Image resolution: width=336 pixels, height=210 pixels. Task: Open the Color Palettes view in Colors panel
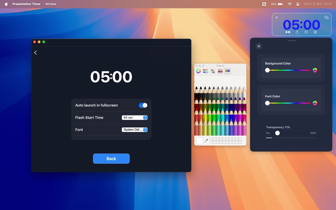[x=213, y=71]
